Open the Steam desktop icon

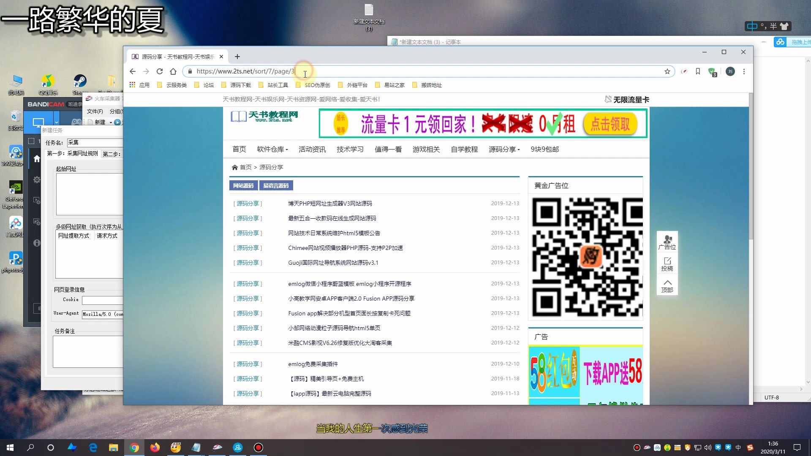pyautogui.click(x=80, y=84)
